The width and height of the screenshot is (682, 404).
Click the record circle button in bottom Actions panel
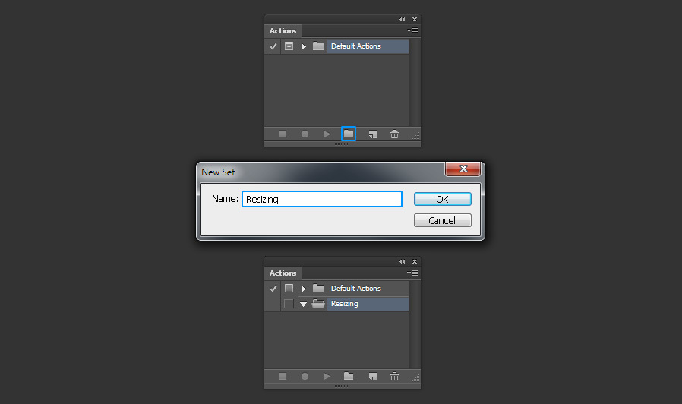pyautogui.click(x=305, y=376)
